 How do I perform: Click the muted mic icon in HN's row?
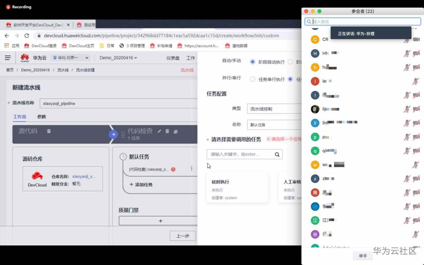click(407, 53)
